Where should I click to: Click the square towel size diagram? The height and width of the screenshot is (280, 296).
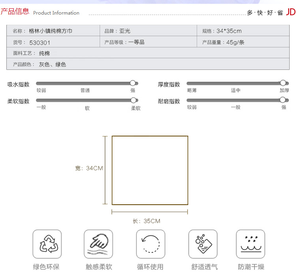click(x=150, y=170)
